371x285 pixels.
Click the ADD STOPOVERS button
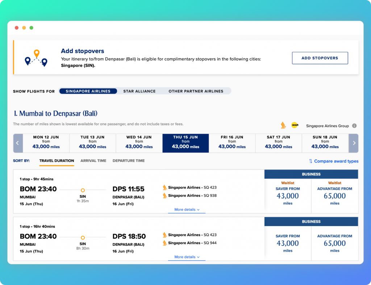pos(320,58)
